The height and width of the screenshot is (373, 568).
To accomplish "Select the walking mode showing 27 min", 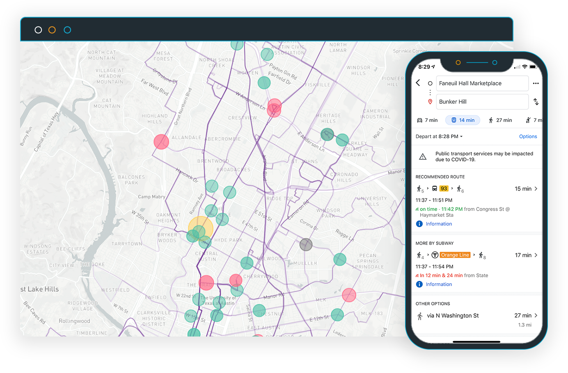I will pos(500,120).
